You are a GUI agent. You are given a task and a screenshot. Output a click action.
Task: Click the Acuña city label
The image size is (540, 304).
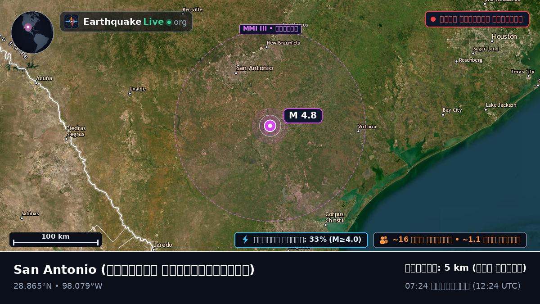44,78
